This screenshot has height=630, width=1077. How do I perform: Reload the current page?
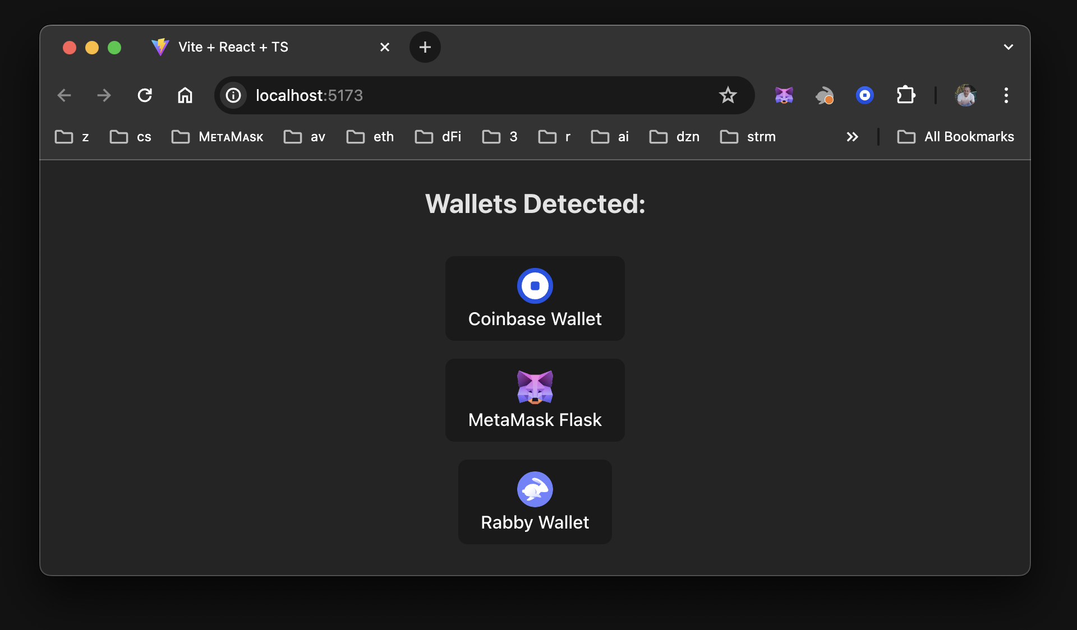tap(145, 95)
